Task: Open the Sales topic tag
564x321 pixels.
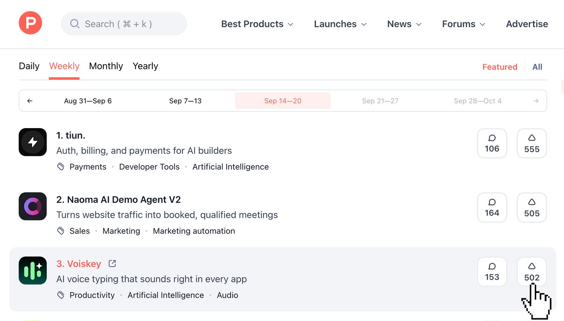Action: 79,231
